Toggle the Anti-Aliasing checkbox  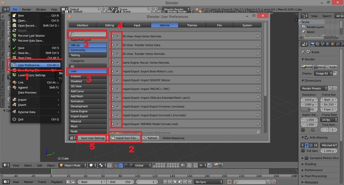click(307, 137)
